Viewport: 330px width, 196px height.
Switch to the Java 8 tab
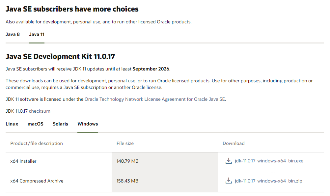click(13, 34)
